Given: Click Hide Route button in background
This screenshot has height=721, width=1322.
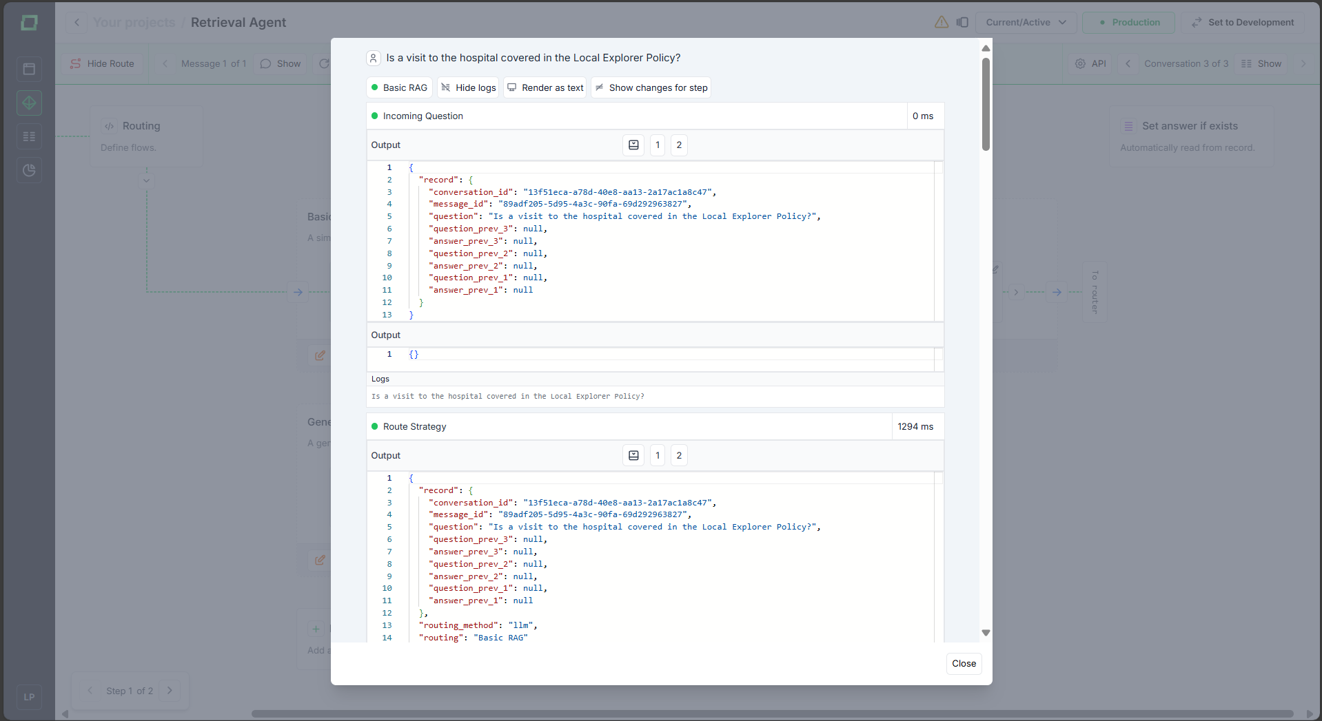Looking at the screenshot, I should click(x=103, y=63).
